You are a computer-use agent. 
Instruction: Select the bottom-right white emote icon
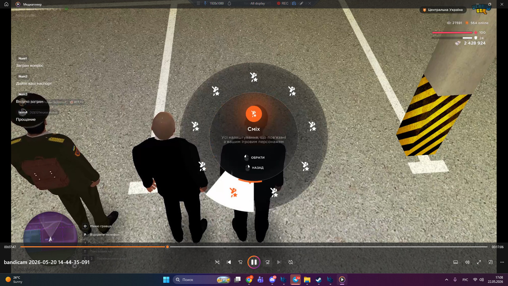point(274,193)
